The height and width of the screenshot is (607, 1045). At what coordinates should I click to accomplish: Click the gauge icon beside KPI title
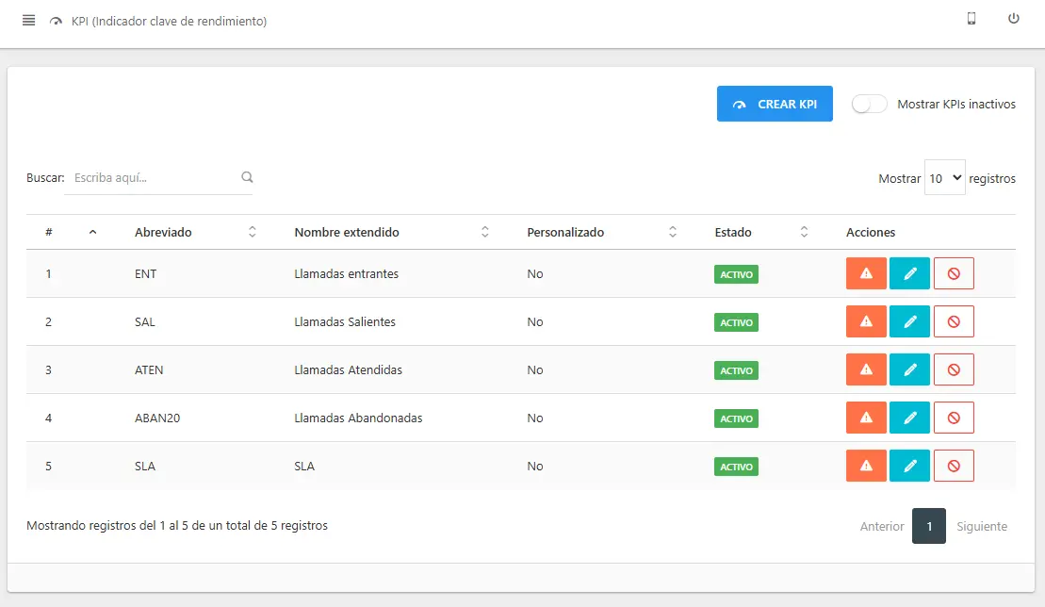[x=56, y=22]
